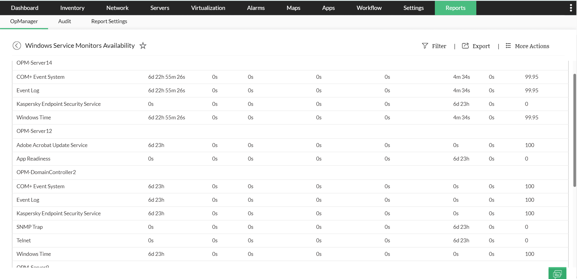This screenshot has height=279, width=577.
Task: Click the Export button label
Action: pos(481,46)
